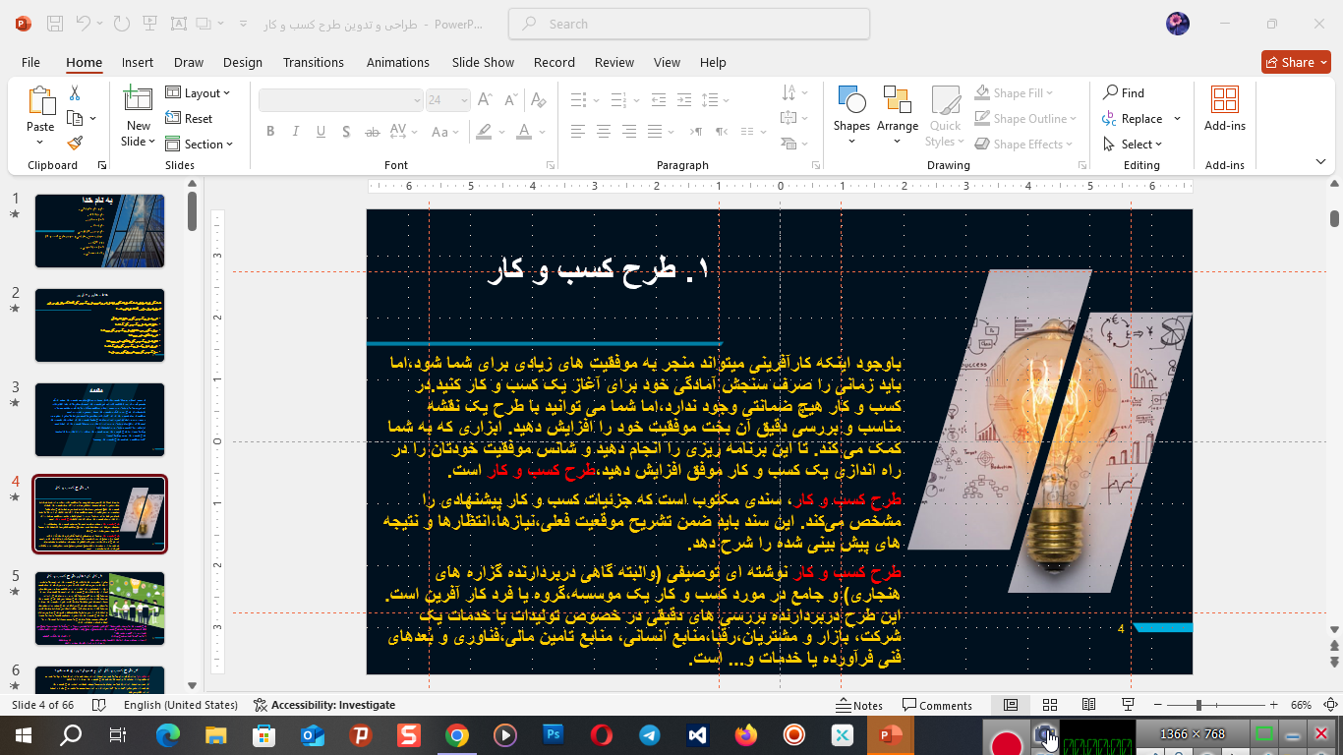
Task: Switch to Slide Sorter view
Action: click(x=1050, y=705)
